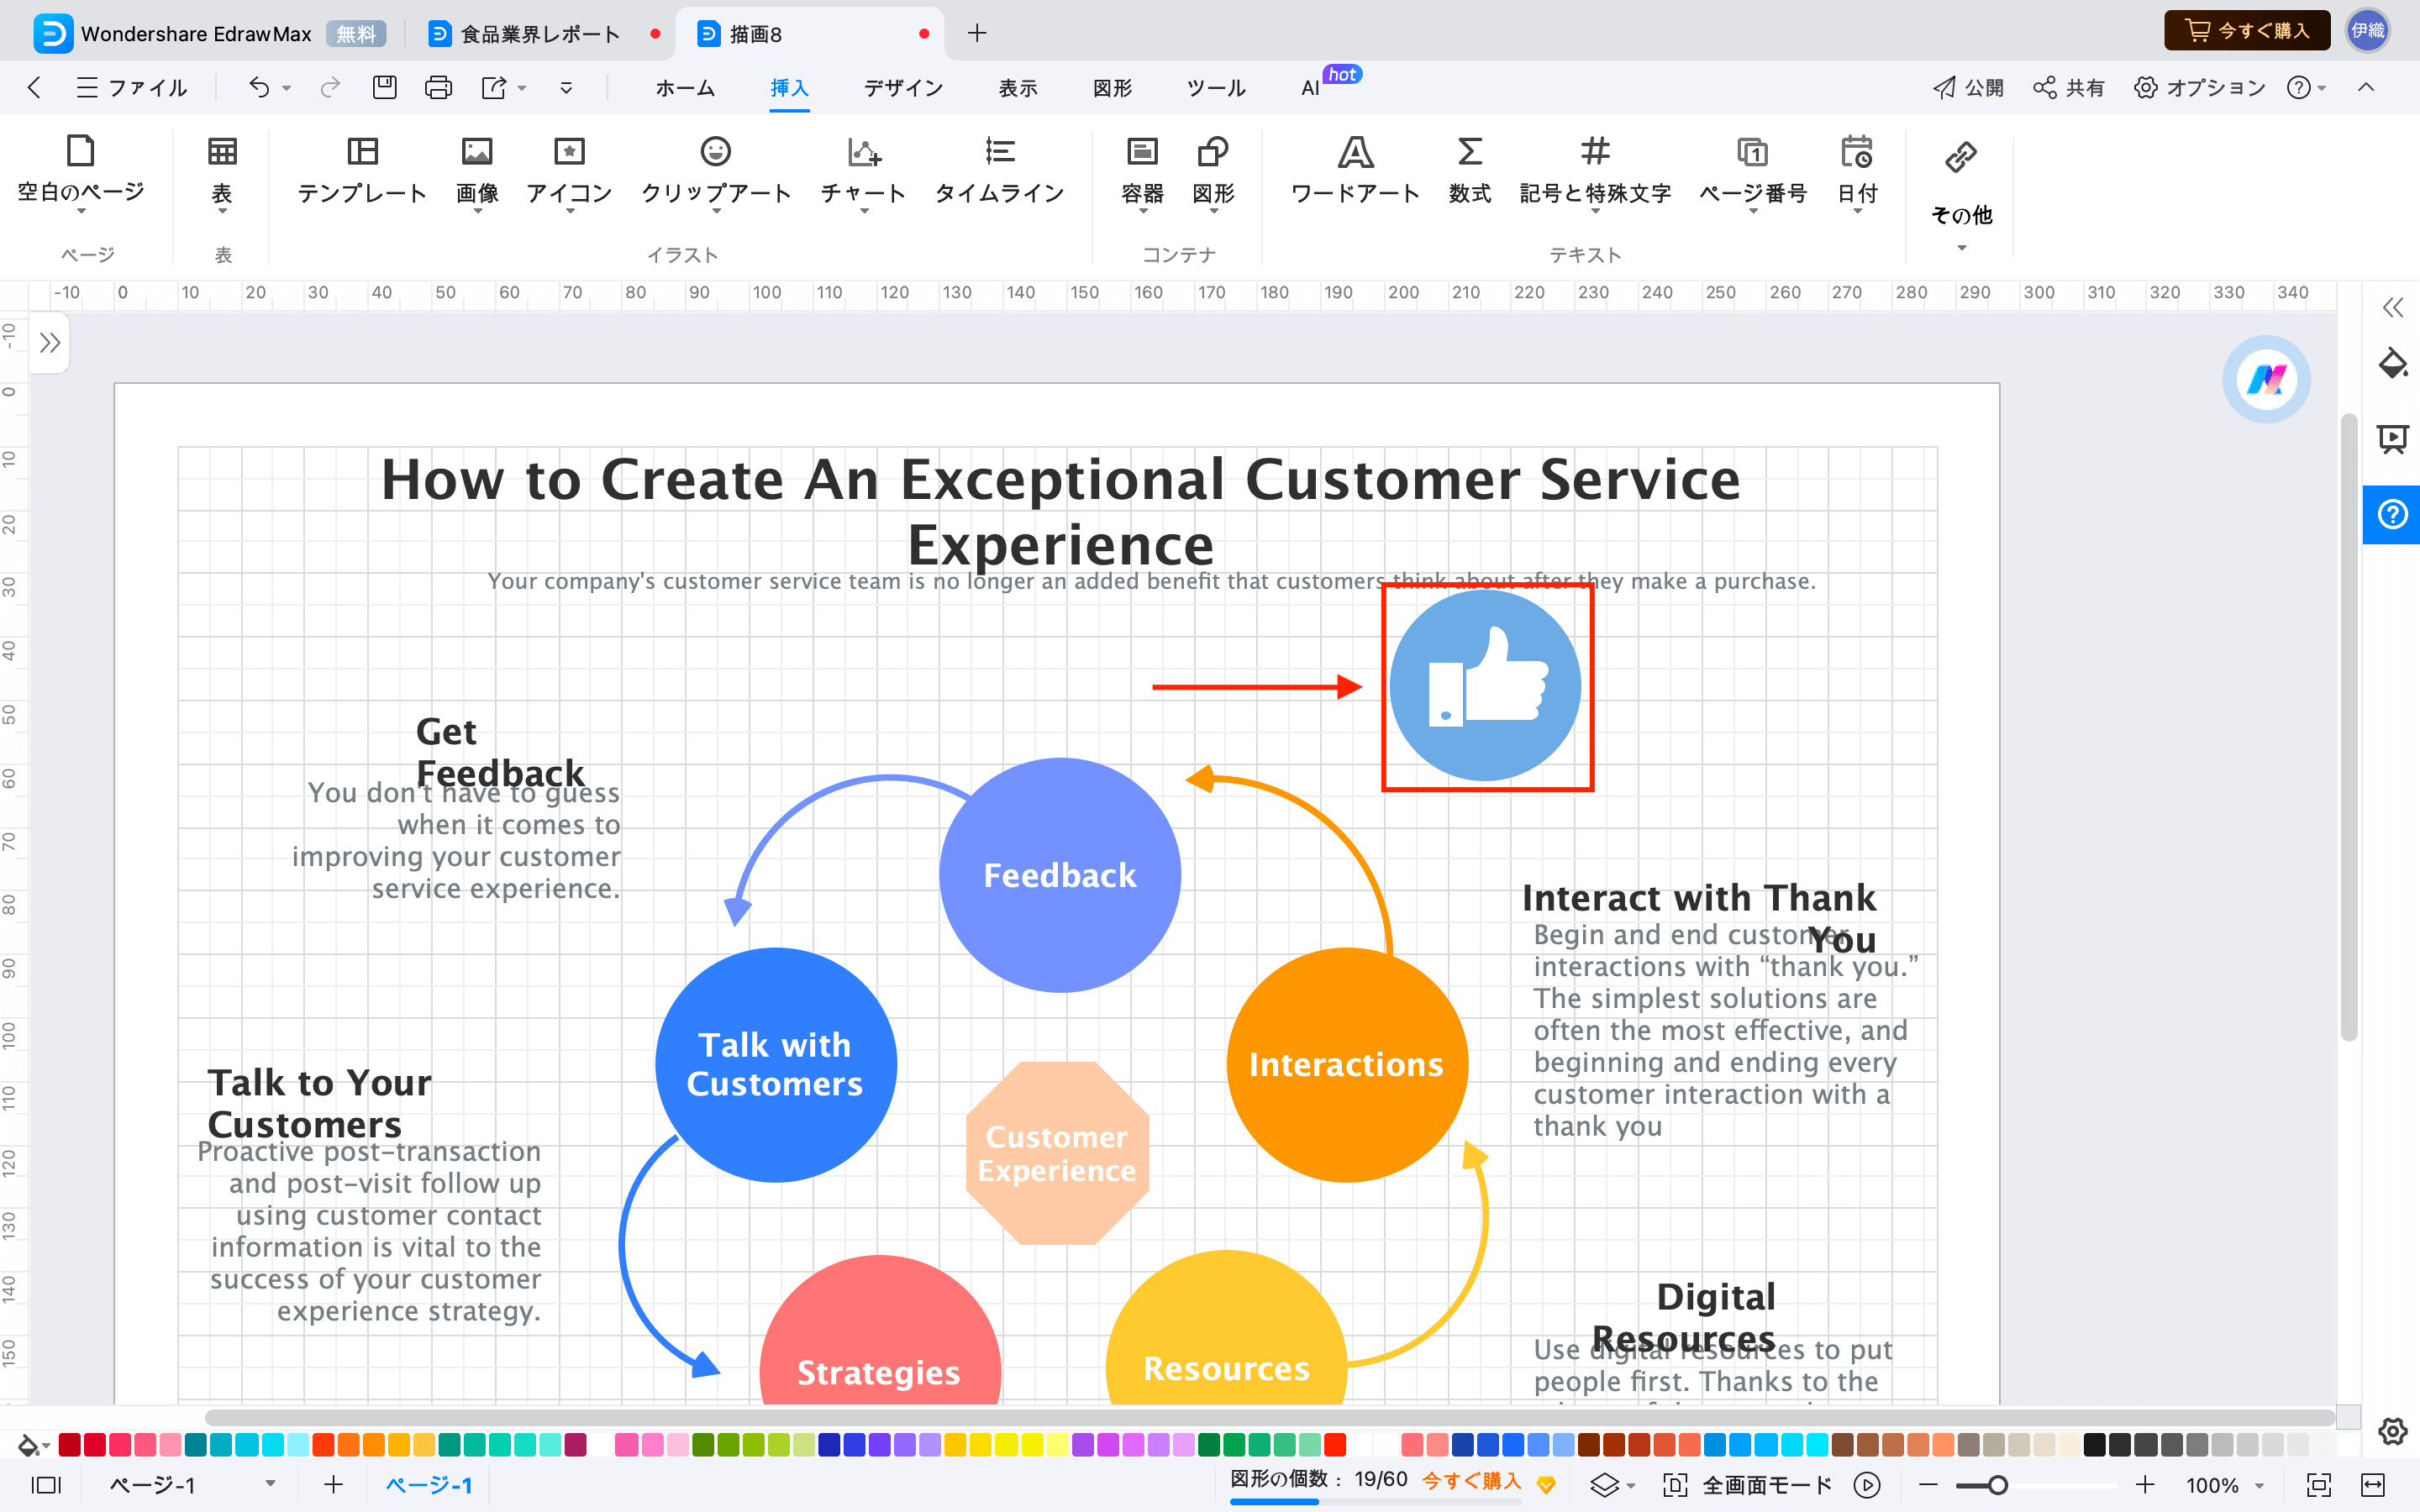2420x1512 pixels.
Task: Open the ページ-1 page selector dropdown
Action: point(270,1484)
